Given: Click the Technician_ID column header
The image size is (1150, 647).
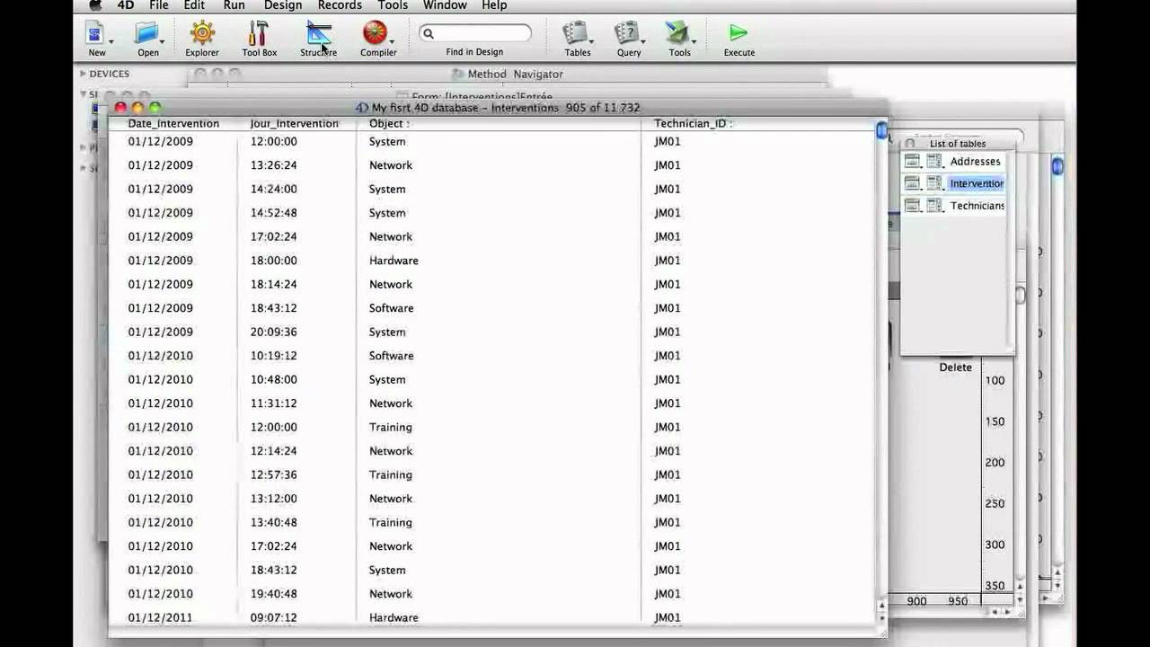Looking at the screenshot, I should click(693, 124).
